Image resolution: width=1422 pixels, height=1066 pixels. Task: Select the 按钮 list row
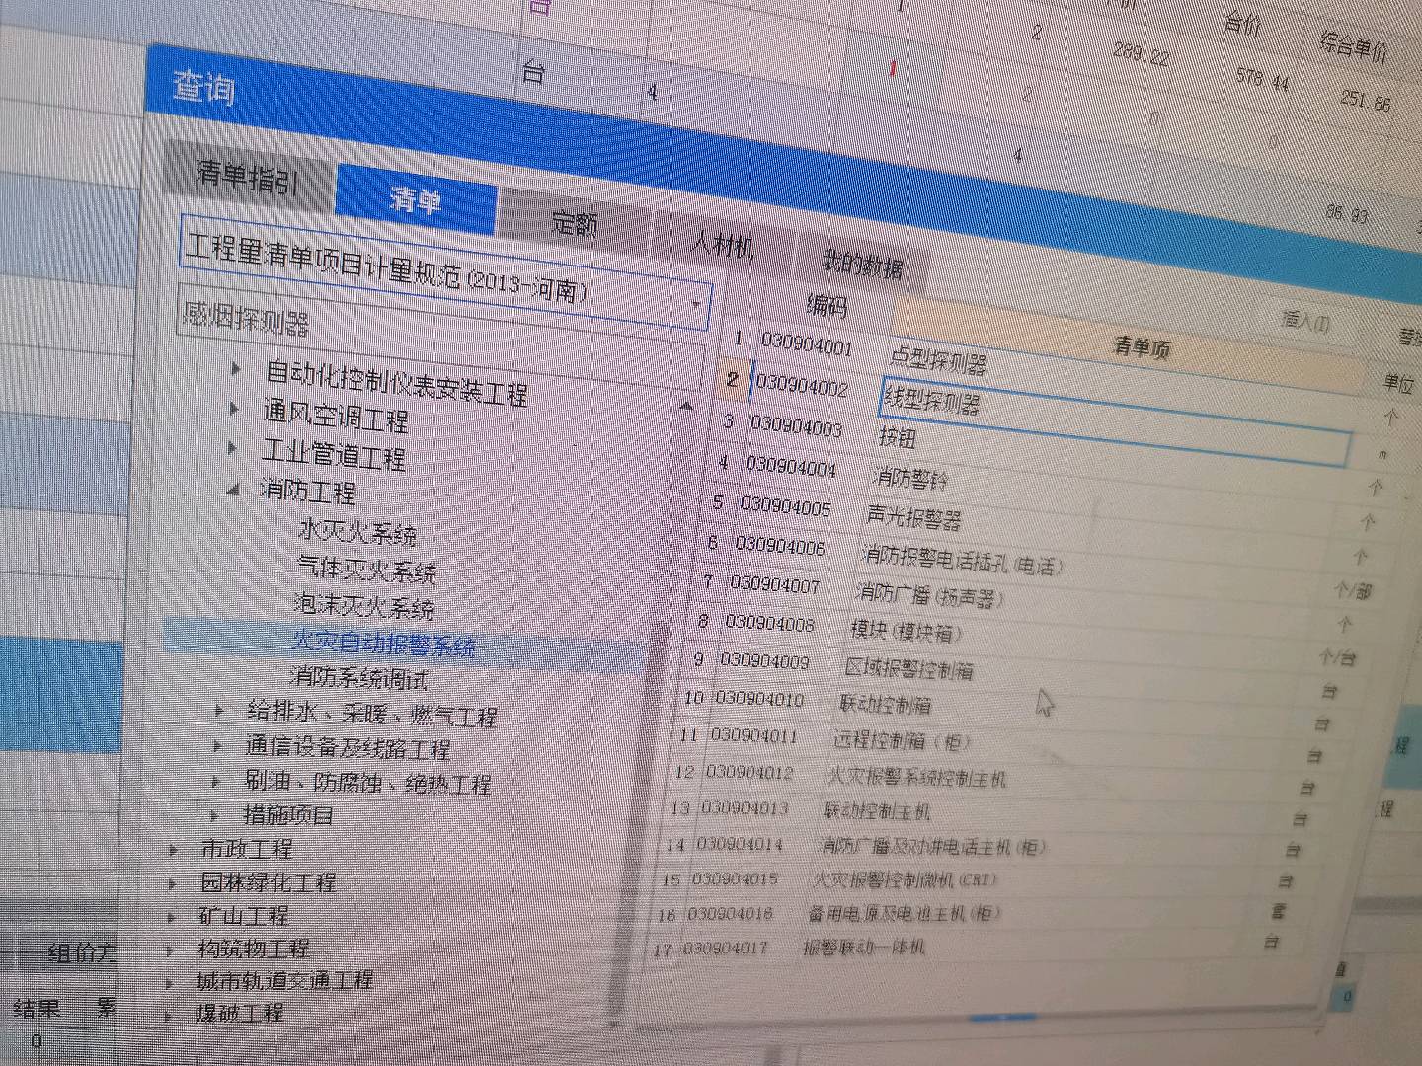click(x=897, y=435)
